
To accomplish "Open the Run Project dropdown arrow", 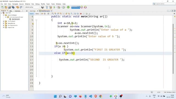I will tap(56, 7).
